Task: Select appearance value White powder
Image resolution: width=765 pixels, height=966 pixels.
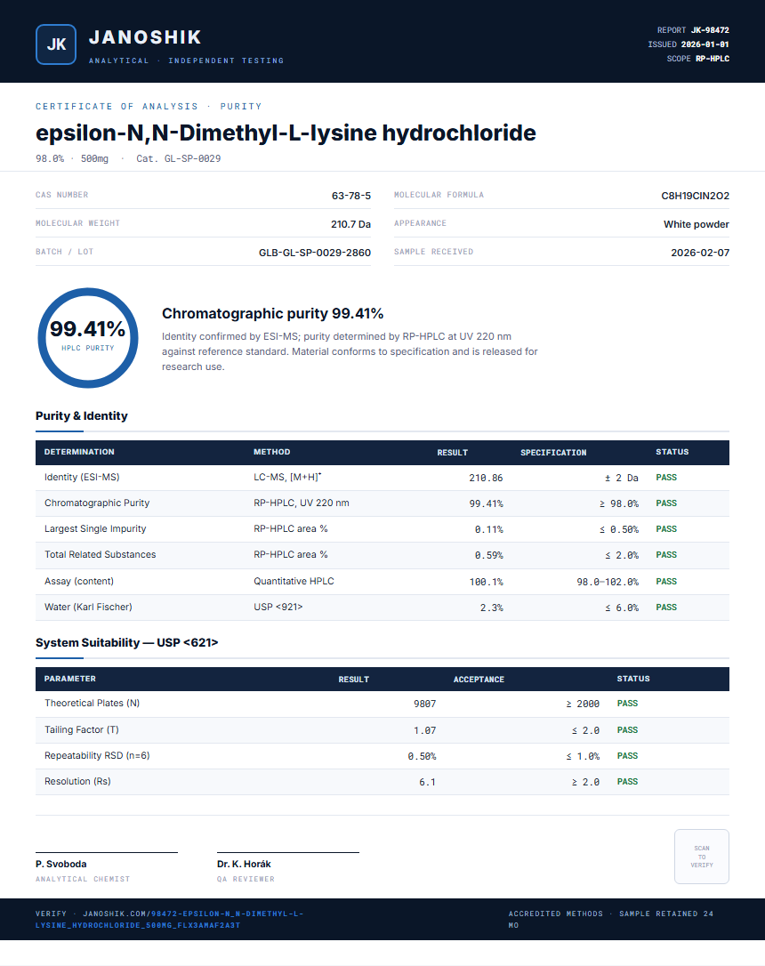Action: click(x=696, y=224)
